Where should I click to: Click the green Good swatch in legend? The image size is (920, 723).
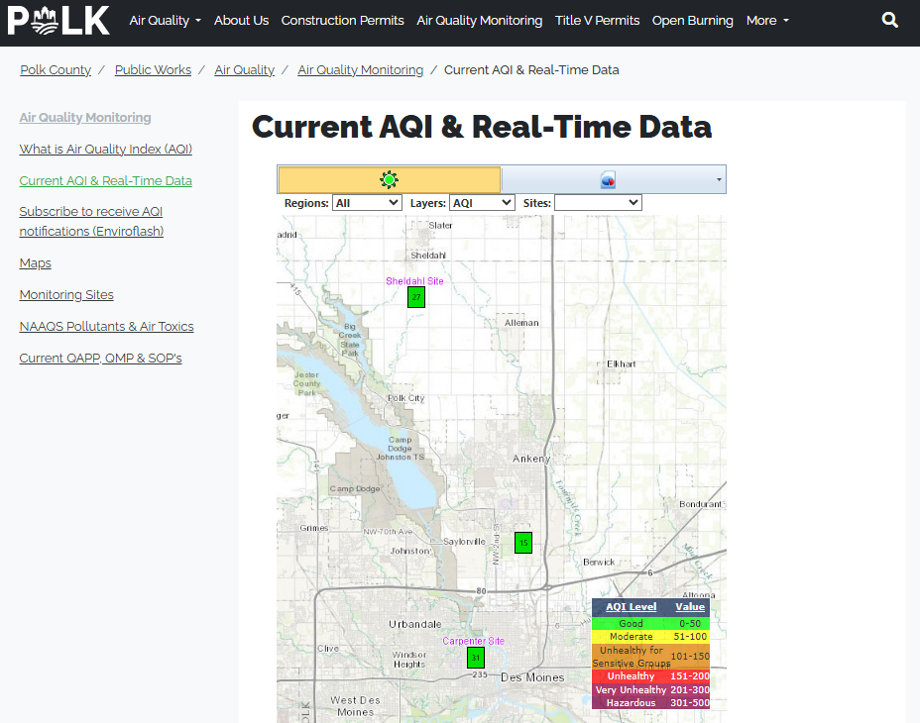(632, 624)
